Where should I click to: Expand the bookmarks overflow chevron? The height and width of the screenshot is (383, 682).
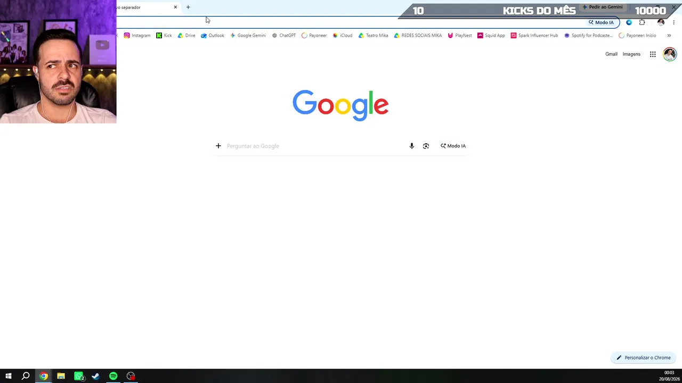pos(669,36)
